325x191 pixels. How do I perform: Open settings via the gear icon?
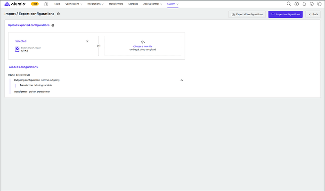pyautogui.click(x=296, y=4)
